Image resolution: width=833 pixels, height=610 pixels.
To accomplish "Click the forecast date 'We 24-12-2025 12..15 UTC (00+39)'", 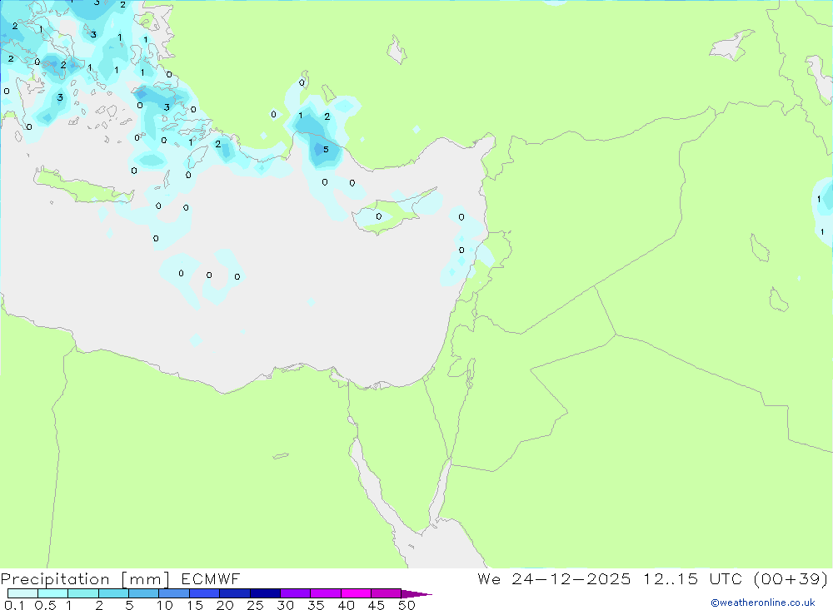I will (x=653, y=578).
